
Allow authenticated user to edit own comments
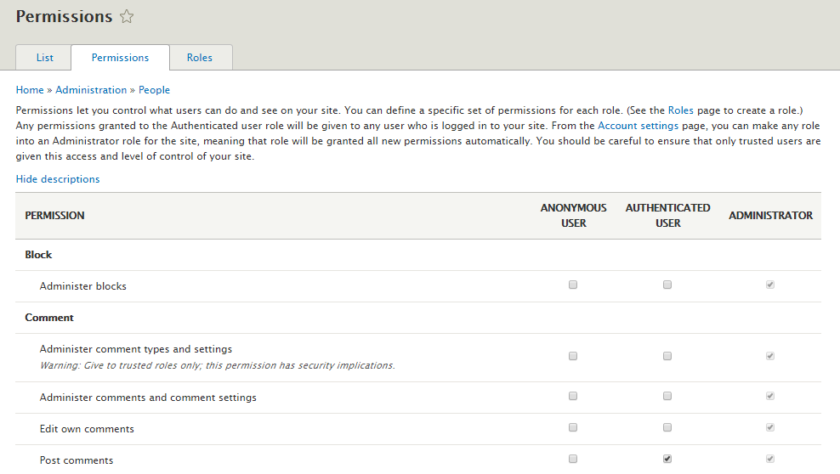[x=667, y=427]
